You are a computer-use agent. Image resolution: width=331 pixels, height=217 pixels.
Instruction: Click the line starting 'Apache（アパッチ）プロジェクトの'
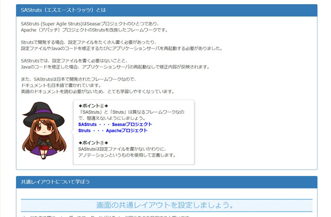(94, 30)
